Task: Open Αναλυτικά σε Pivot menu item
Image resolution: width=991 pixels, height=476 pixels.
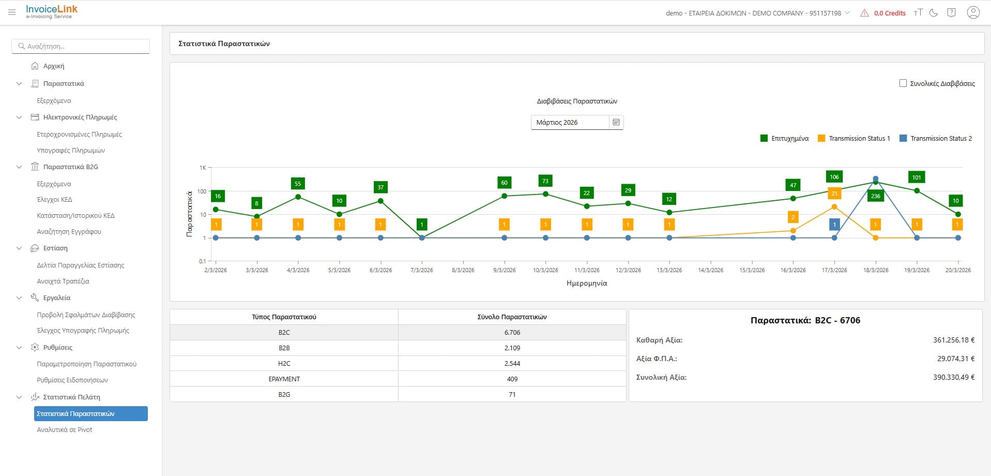Action: [x=65, y=430]
